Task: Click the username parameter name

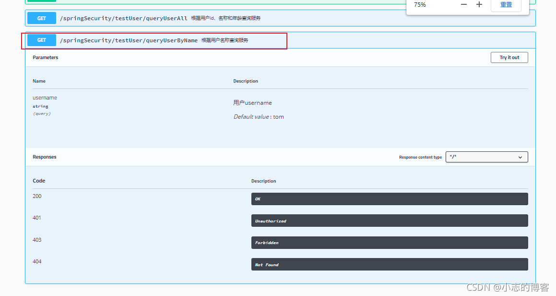Action: (x=45, y=98)
